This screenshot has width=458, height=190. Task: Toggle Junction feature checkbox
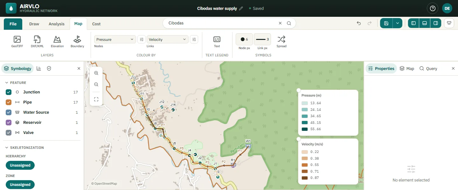[9, 92]
